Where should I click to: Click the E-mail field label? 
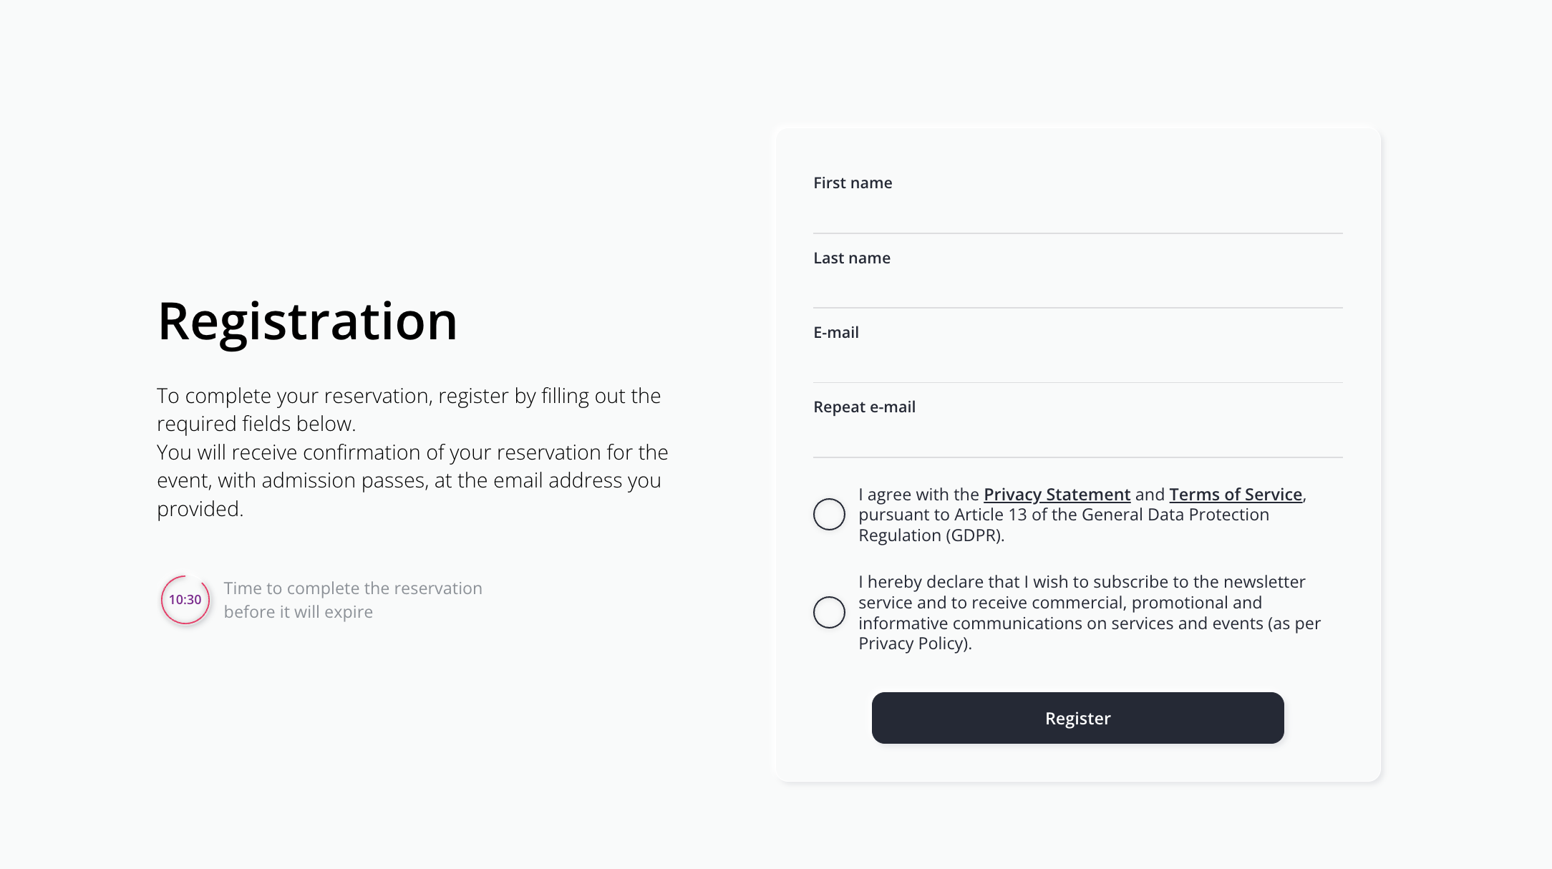[836, 332]
